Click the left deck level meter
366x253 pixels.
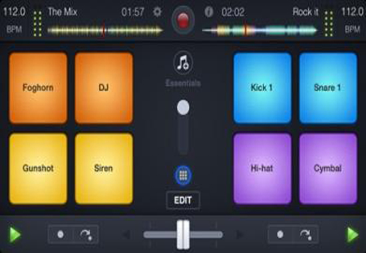37,23
